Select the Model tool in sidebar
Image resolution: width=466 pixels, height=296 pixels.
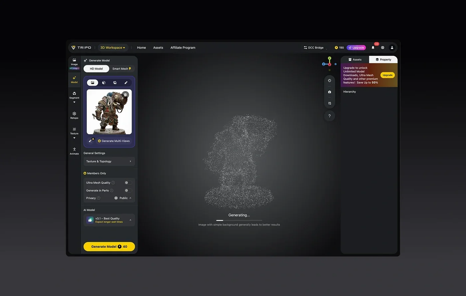[74, 80]
